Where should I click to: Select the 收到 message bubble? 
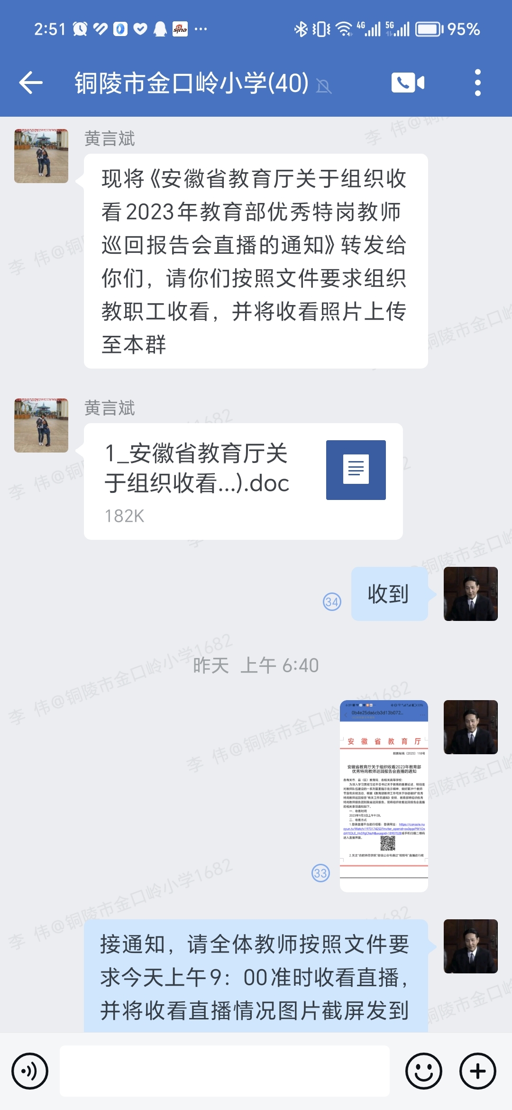pyautogui.click(x=390, y=594)
